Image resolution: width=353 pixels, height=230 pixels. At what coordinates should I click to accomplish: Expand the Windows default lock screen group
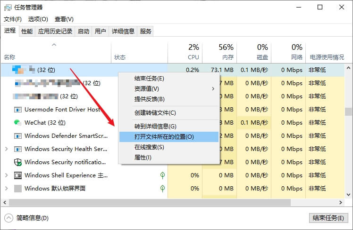point(6,189)
